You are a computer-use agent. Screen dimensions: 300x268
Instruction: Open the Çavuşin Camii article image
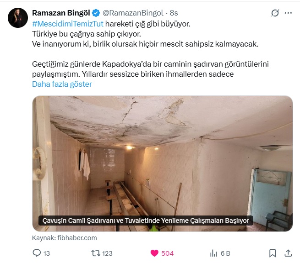(163, 163)
